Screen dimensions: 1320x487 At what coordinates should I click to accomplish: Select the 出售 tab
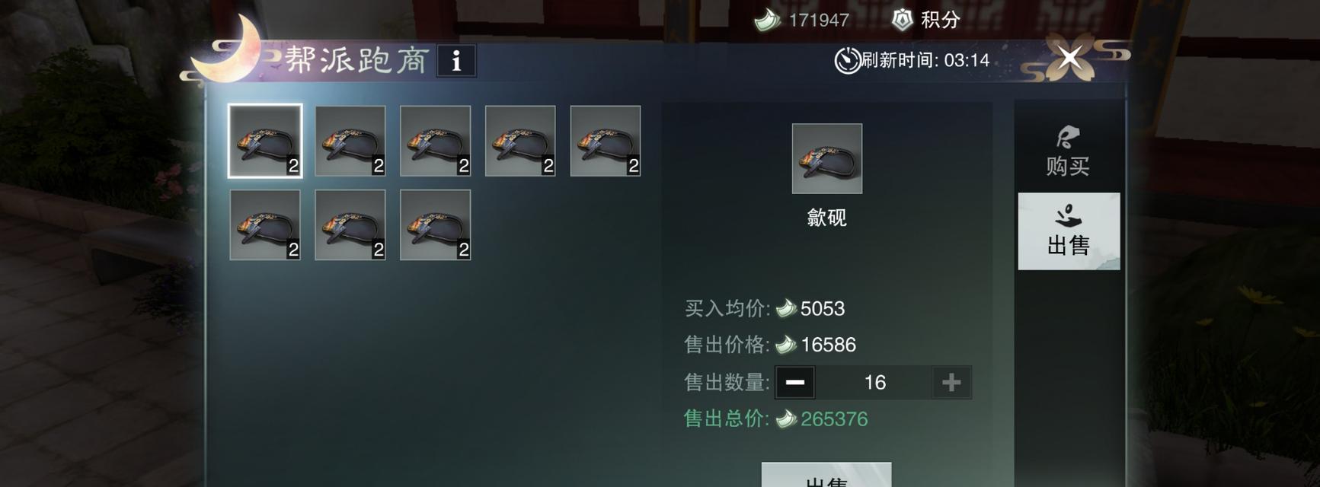[x=1069, y=231]
